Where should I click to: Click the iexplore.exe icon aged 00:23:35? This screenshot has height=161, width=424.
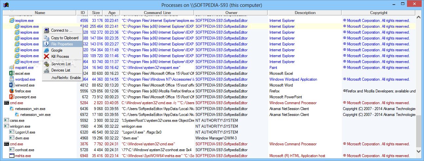tap(17, 38)
